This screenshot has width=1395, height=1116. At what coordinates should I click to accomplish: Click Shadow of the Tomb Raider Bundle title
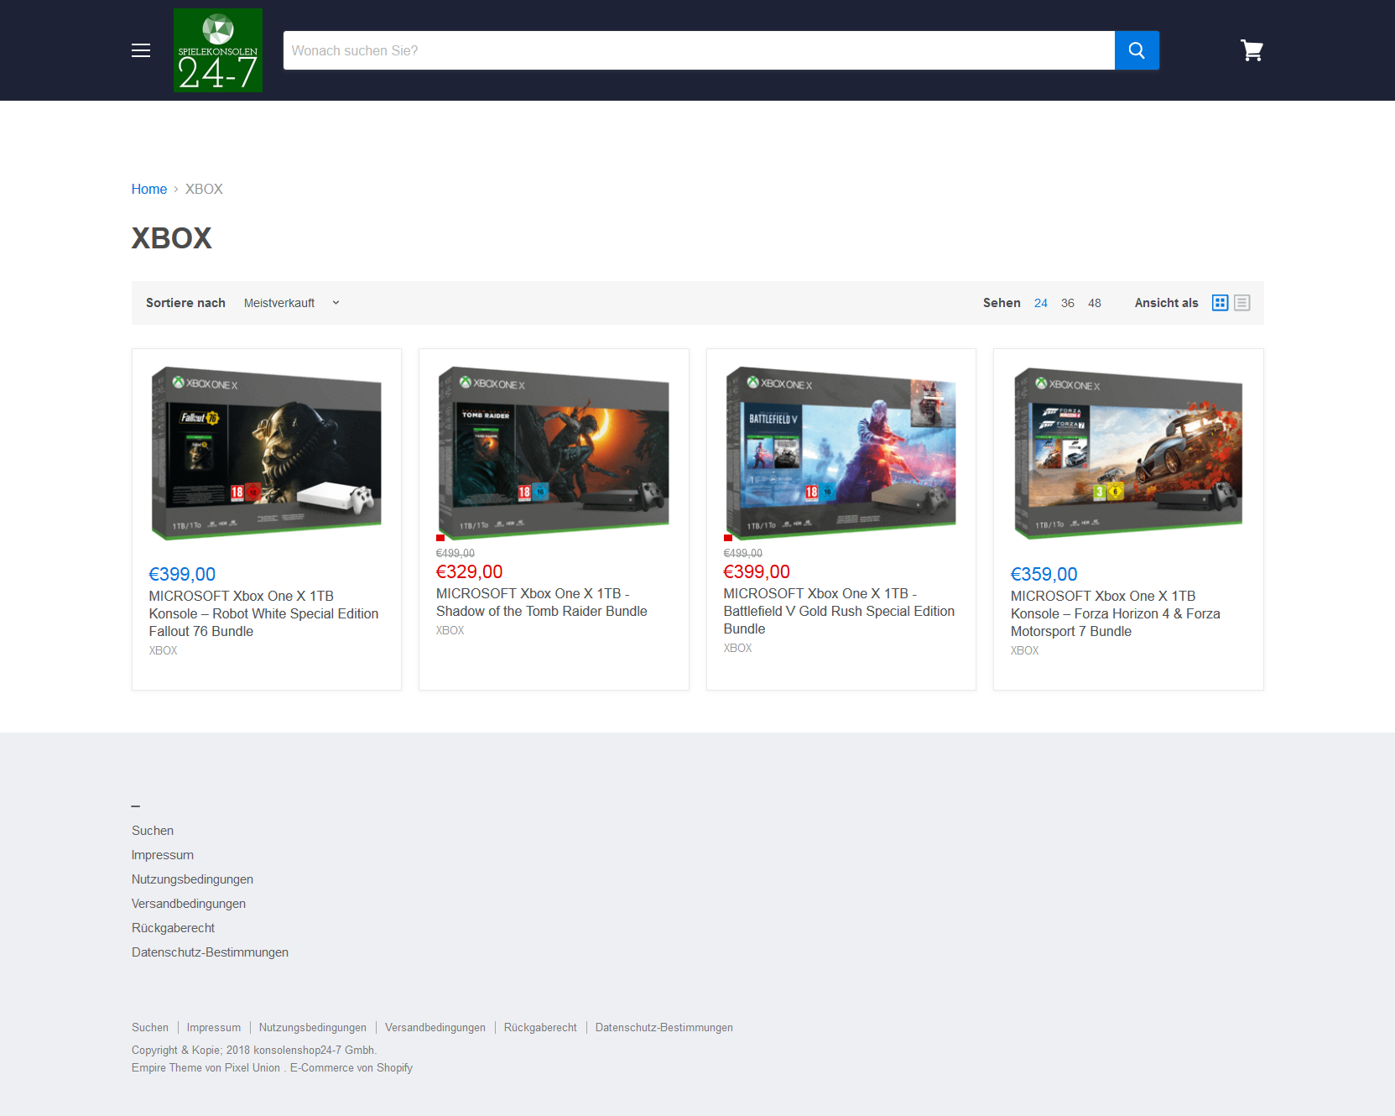[x=542, y=602]
